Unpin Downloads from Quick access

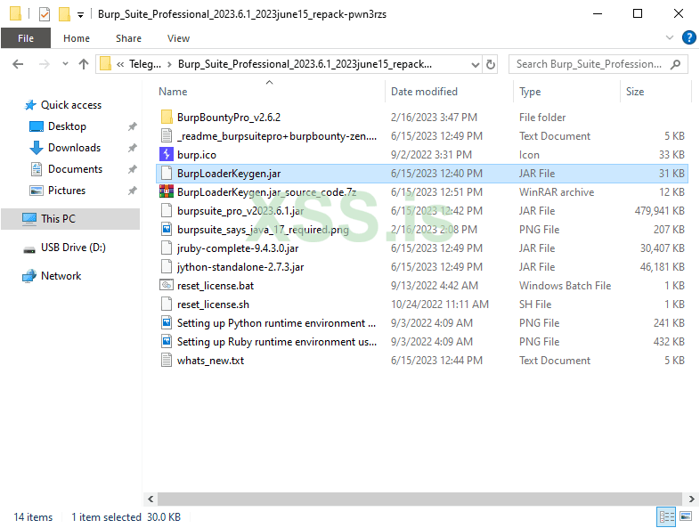pos(132,148)
